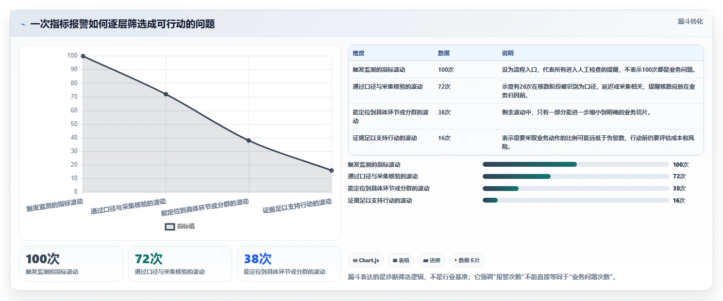Toggle the 指标值 legend box in chart

point(170,226)
